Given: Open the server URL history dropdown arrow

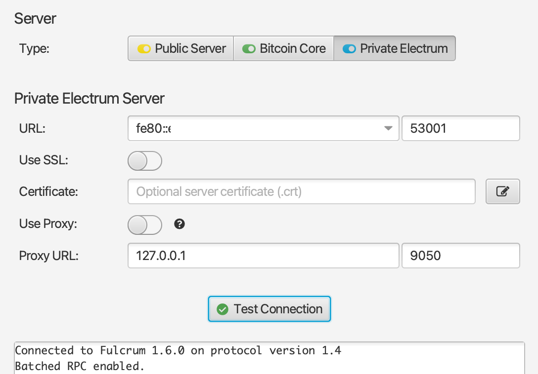Looking at the screenshot, I should click(388, 128).
